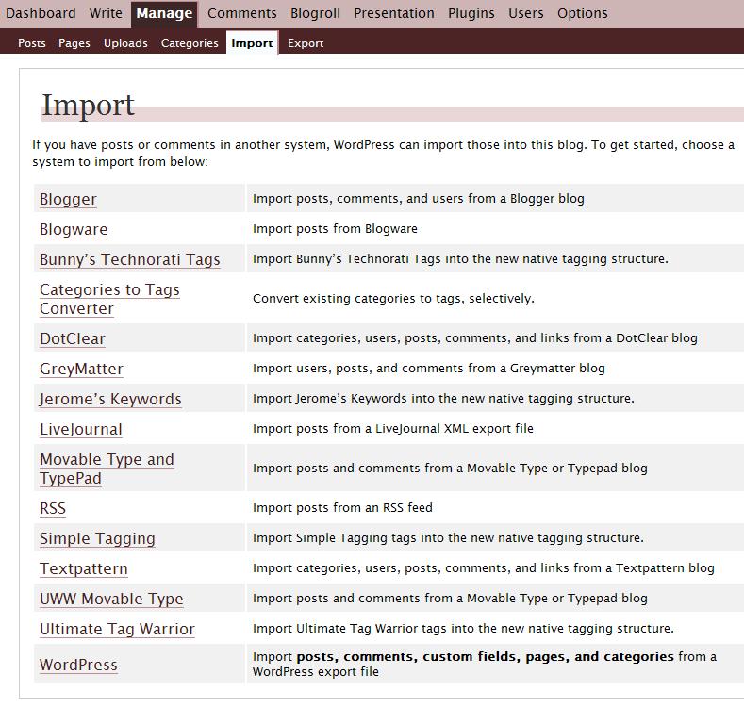Image resolution: width=744 pixels, height=707 pixels.
Task: Open Categories to Tags Converter link
Action: pos(109,299)
